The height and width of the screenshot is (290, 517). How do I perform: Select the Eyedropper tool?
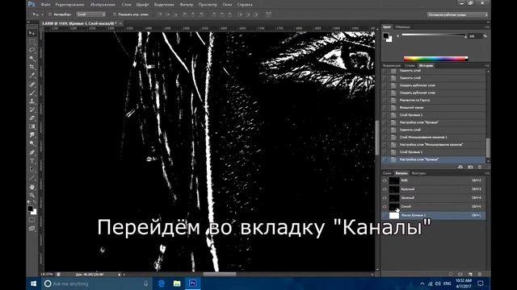point(32,75)
